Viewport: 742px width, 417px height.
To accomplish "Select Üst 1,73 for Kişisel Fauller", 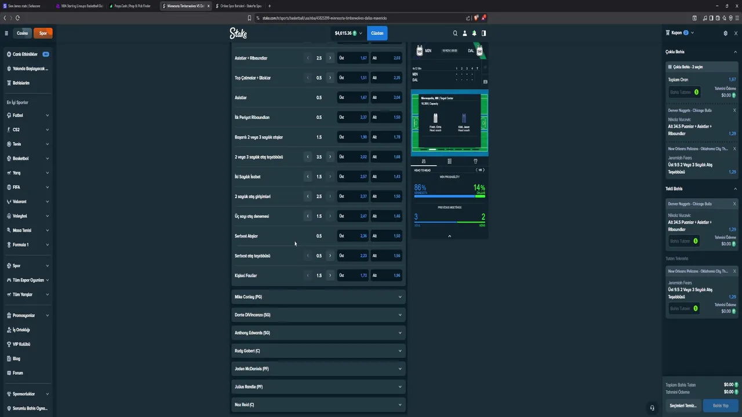I will (353, 275).
